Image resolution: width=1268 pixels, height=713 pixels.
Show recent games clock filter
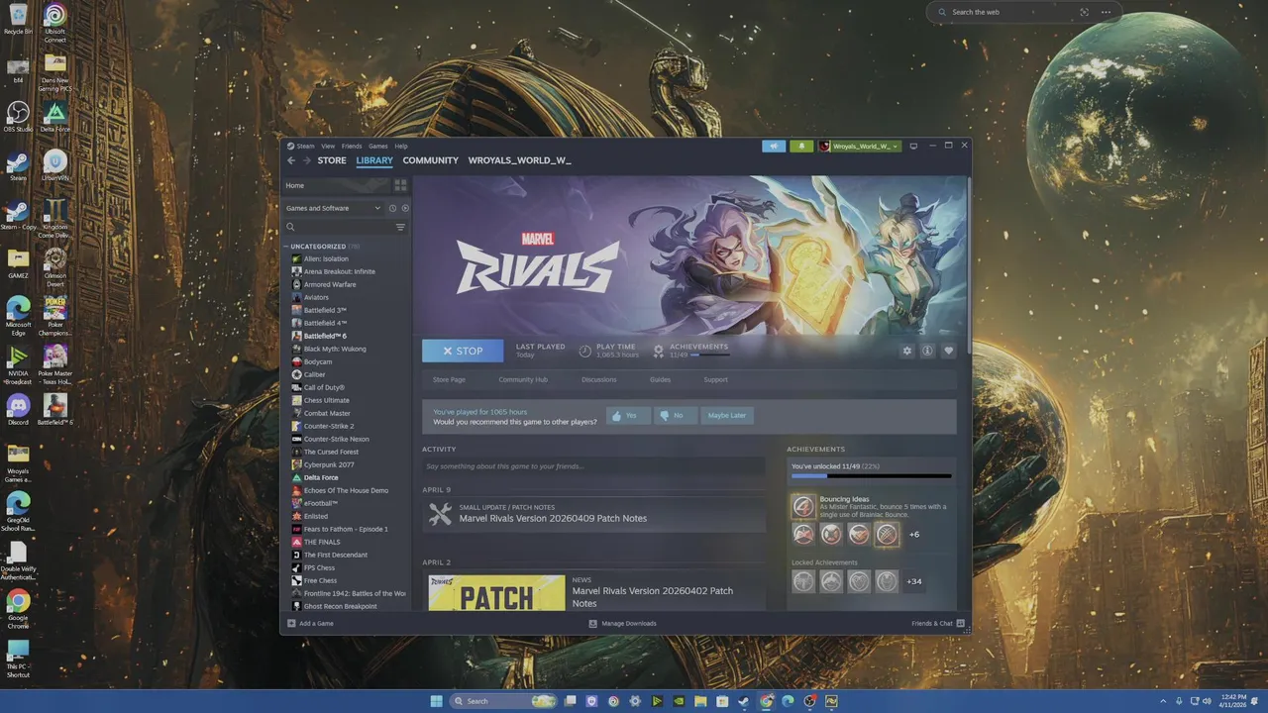392,208
